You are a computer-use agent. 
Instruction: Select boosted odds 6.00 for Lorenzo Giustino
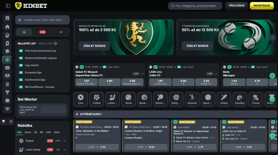pyautogui.click(x=146, y=147)
